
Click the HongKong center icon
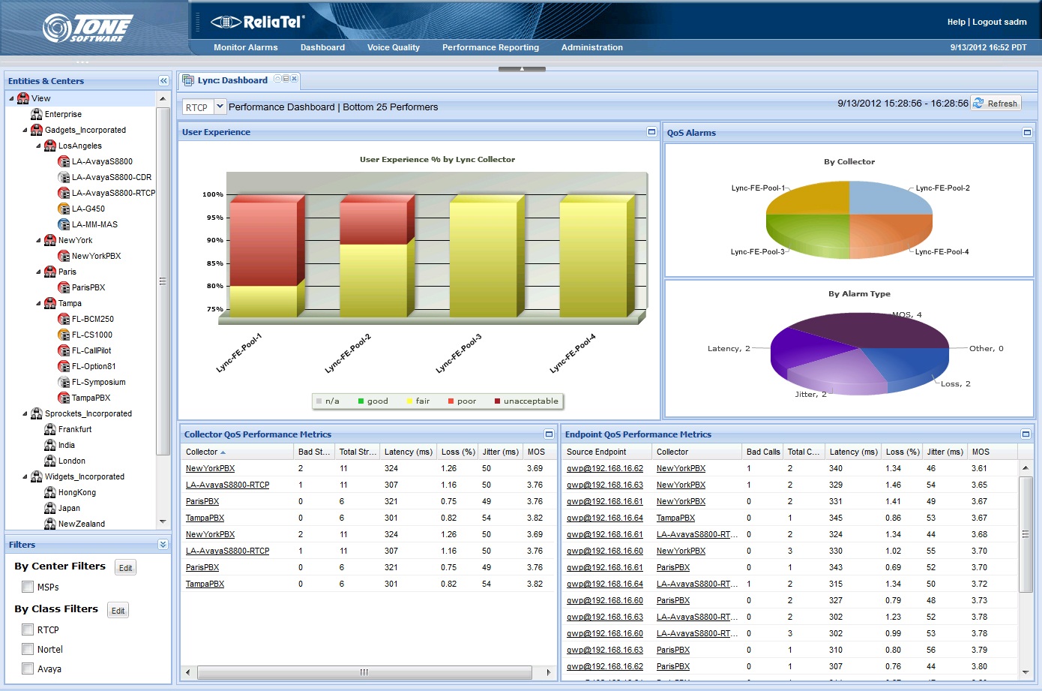click(x=50, y=492)
